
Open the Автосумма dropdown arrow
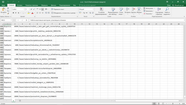(x=154, y=8)
